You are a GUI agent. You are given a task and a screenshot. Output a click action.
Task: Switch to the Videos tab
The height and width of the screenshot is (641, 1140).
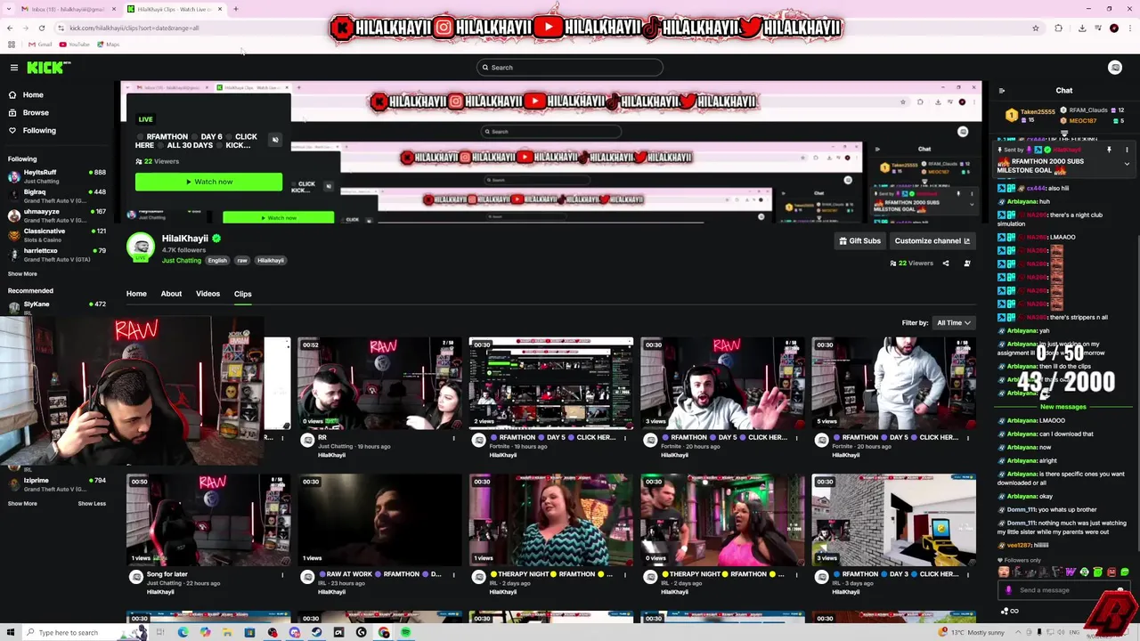[208, 294]
